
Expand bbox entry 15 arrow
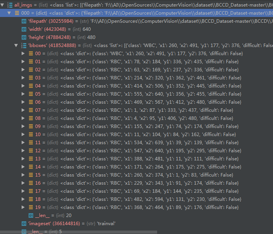point(23,175)
